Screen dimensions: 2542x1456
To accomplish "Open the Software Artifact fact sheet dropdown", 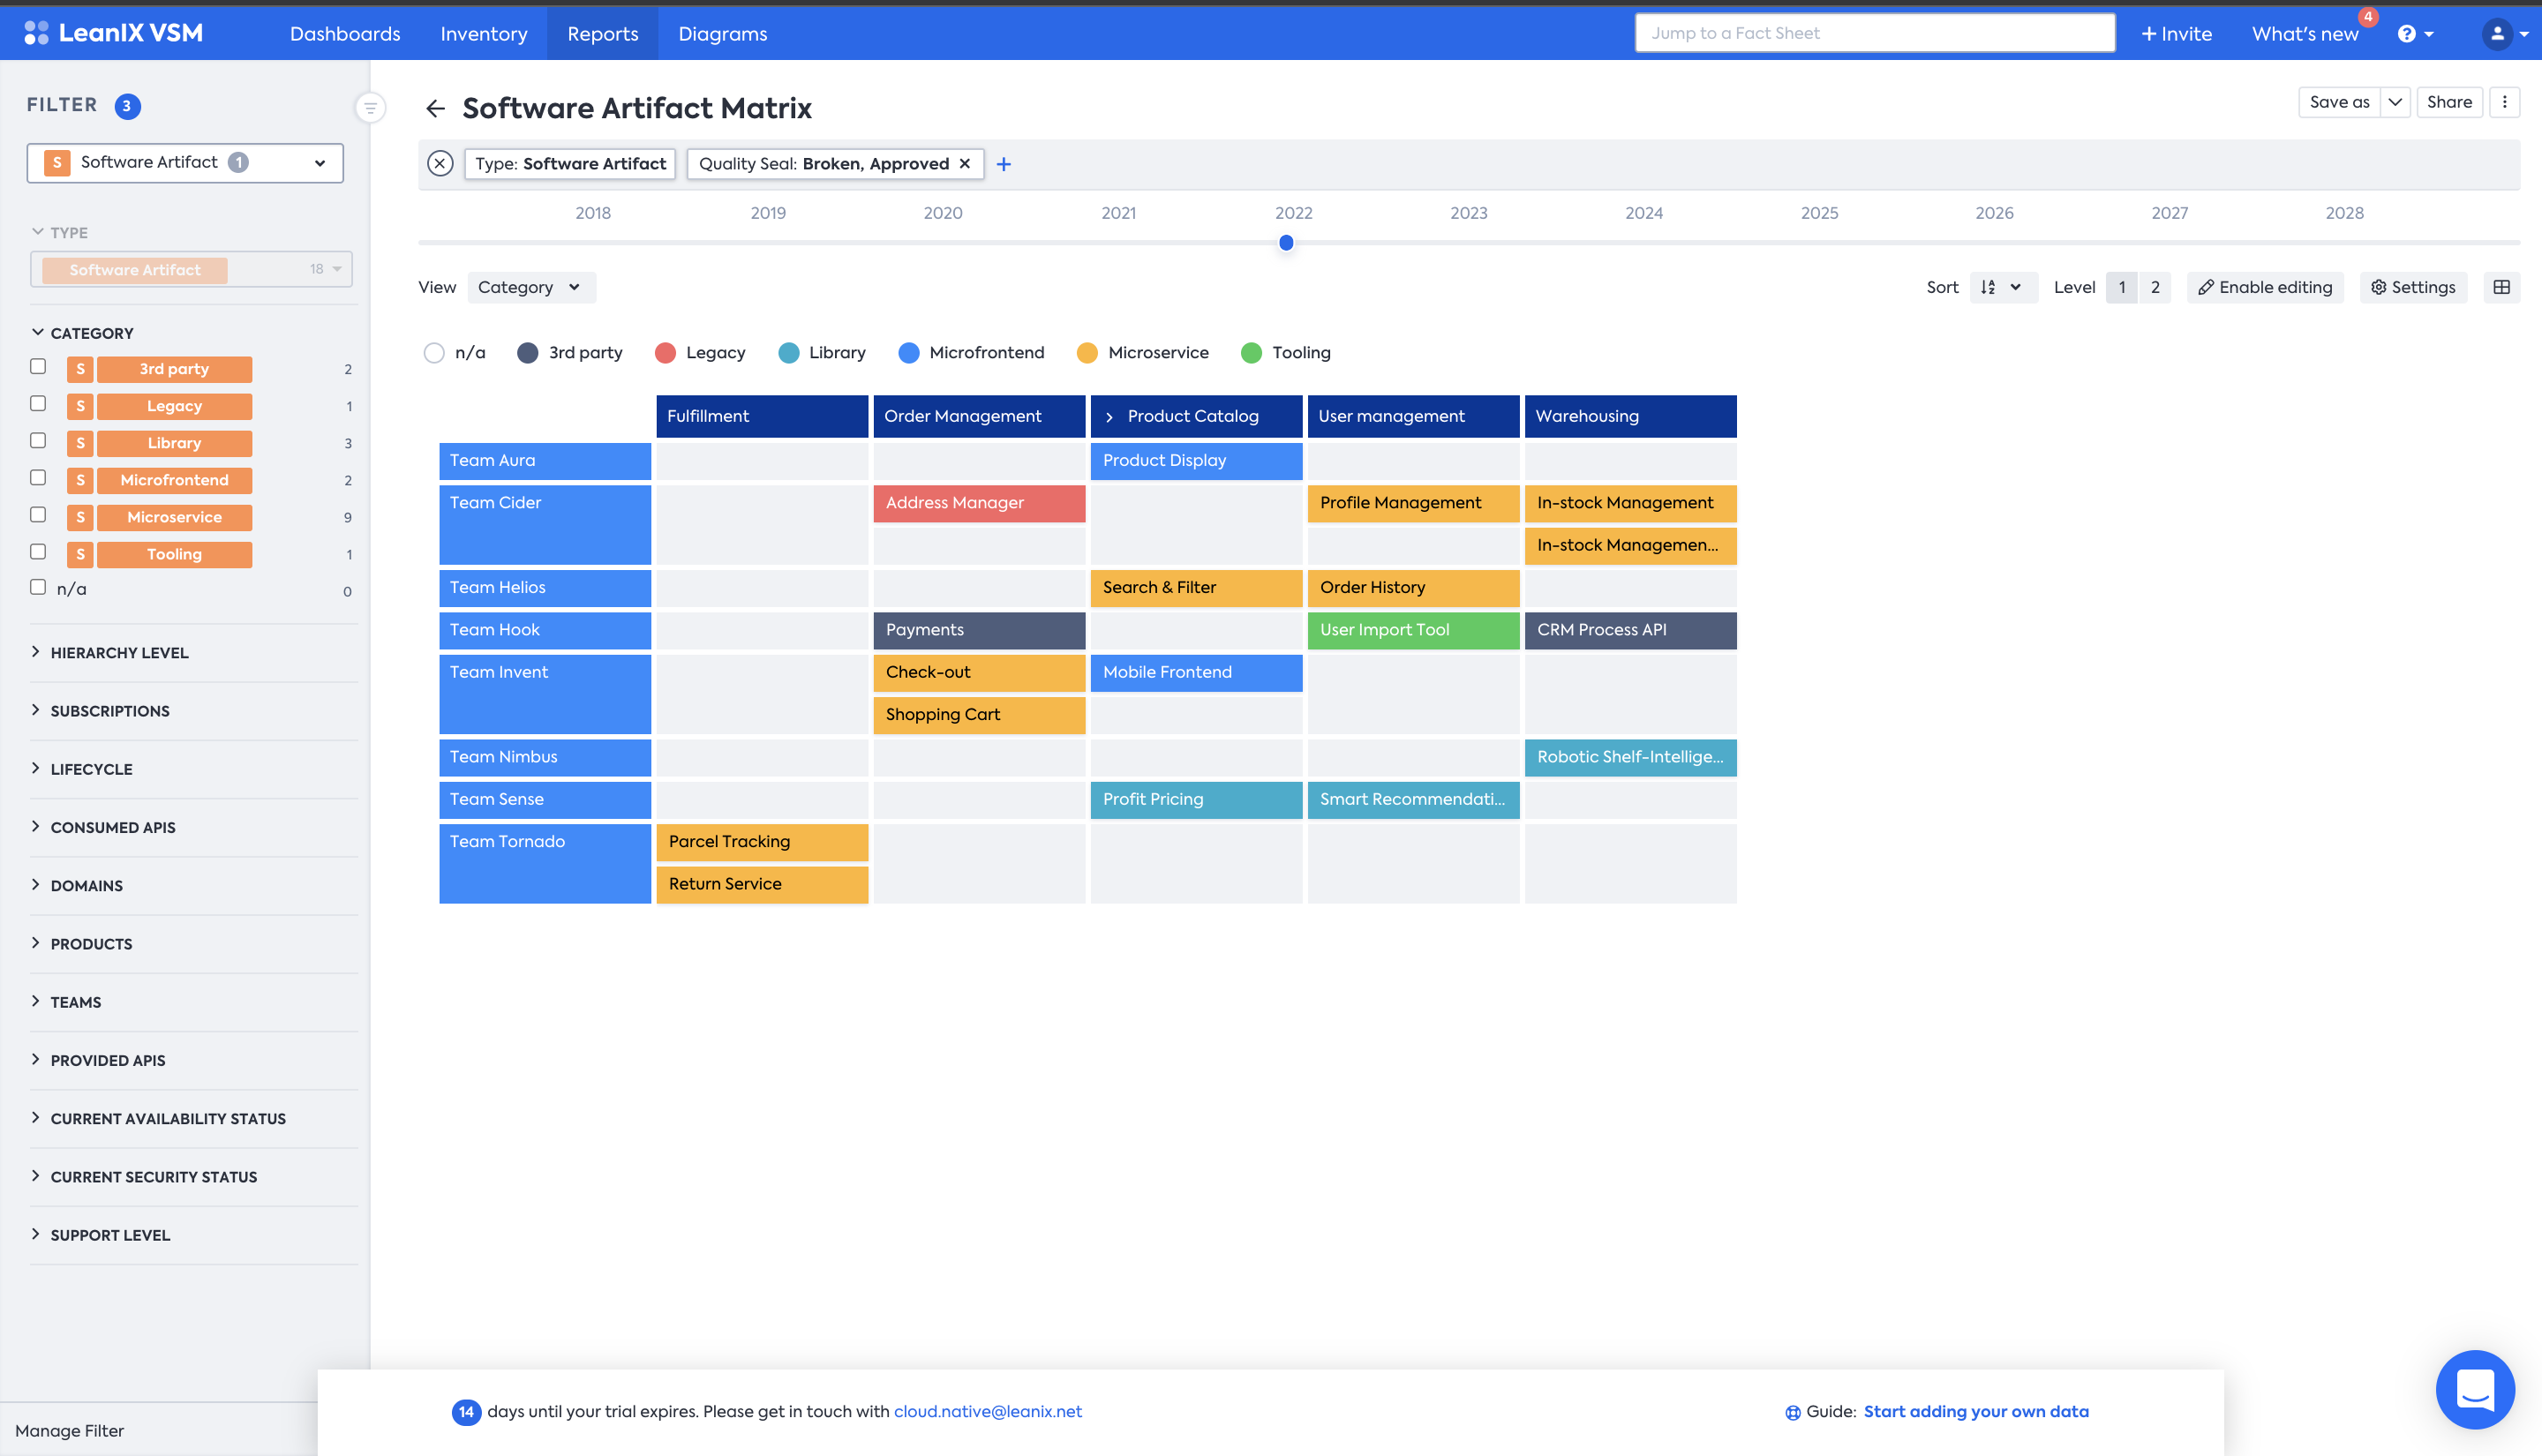I will click(185, 163).
